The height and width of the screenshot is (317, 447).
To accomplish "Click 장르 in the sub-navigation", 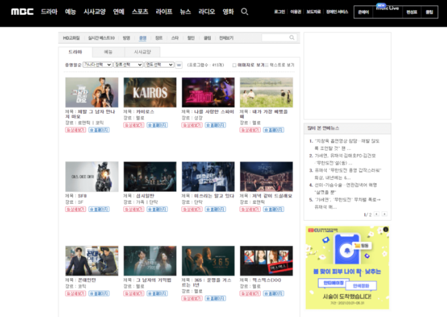I will [159, 38].
